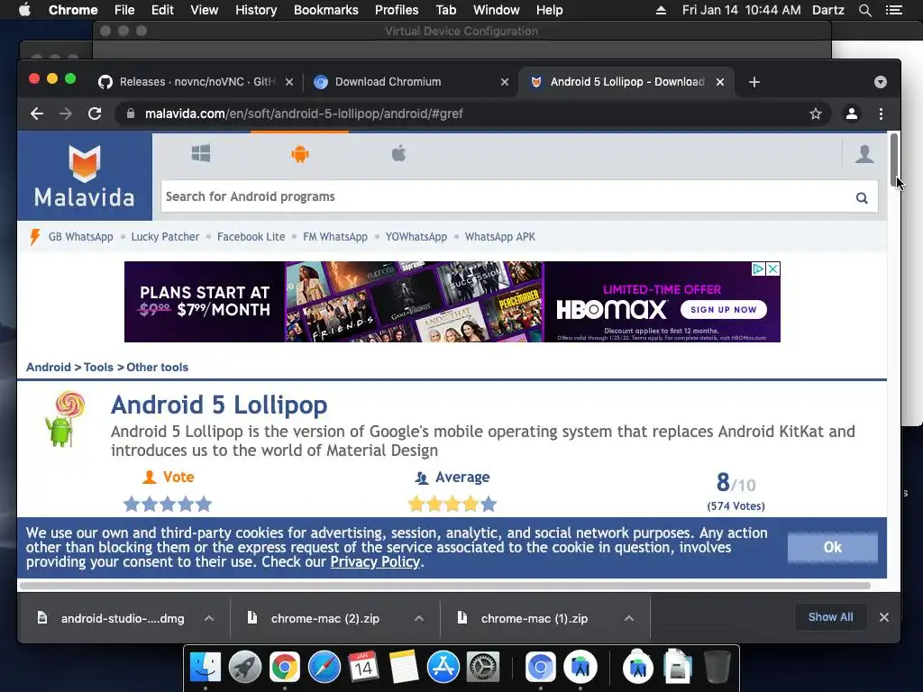This screenshot has width=923, height=692.
Task: Open the History menu
Action: [256, 10]
